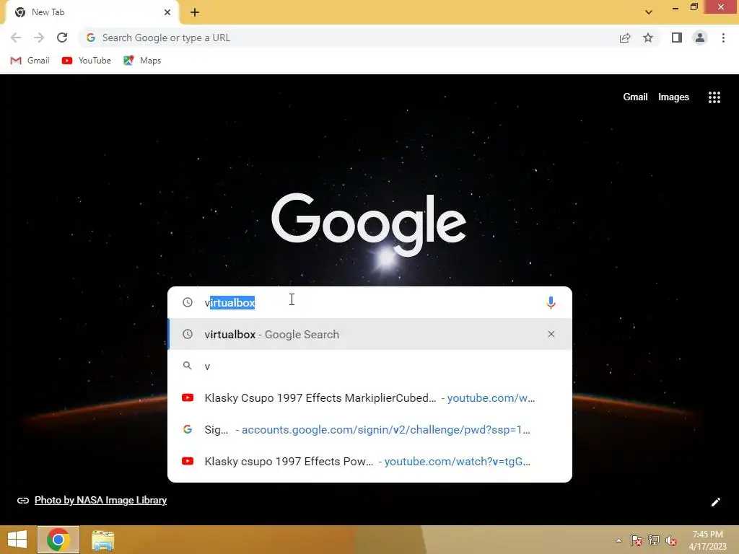Click the browser Back arrow

(x=16, y=38)
